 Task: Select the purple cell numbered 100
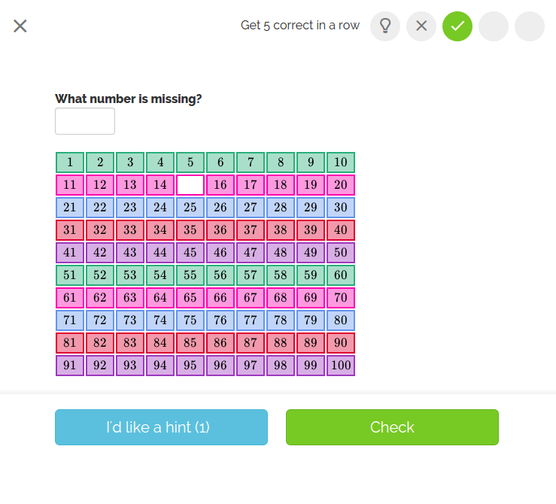pos(341,366)
